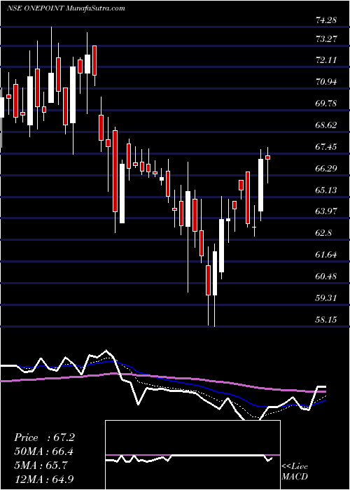Select the 61.64 price axis label
Image resolution: width=350 pixels, height=490 pixels.
pyautogui.click(x=326, y=255)
